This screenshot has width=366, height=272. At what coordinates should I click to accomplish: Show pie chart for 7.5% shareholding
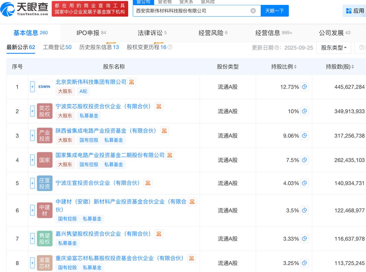tap(304, 160)
